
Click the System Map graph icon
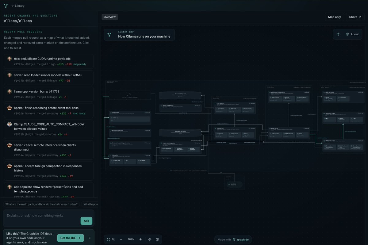pyautogui.click(x=109, y=35)
